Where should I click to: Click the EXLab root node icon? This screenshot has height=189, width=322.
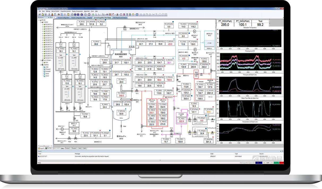tap(40, 20)
